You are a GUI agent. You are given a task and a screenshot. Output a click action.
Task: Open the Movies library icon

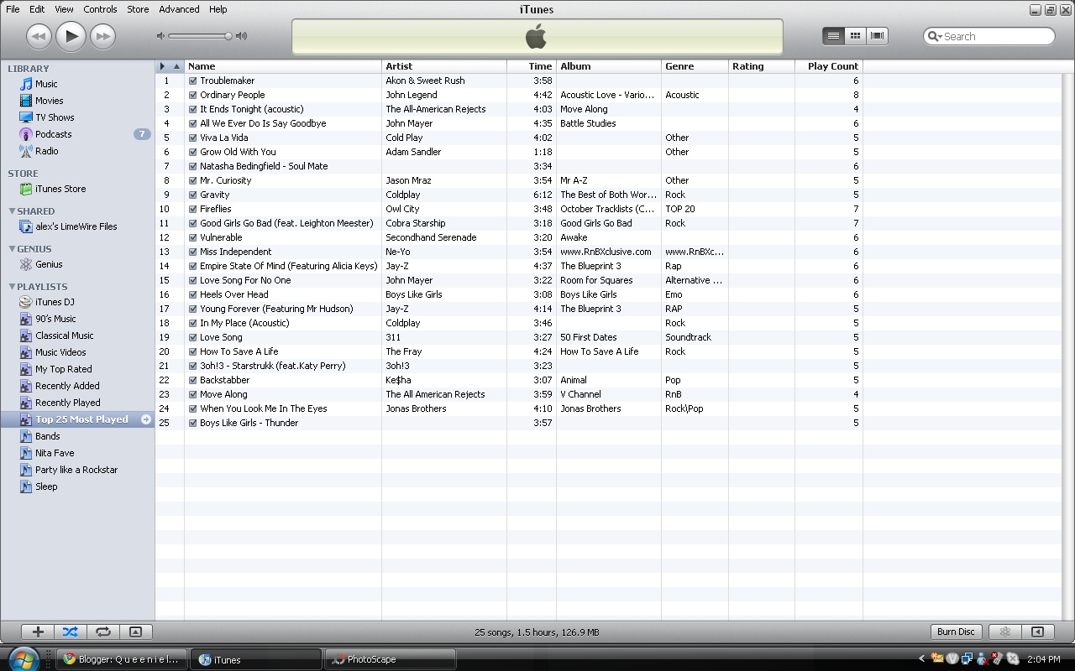click(x=26, y=101)
